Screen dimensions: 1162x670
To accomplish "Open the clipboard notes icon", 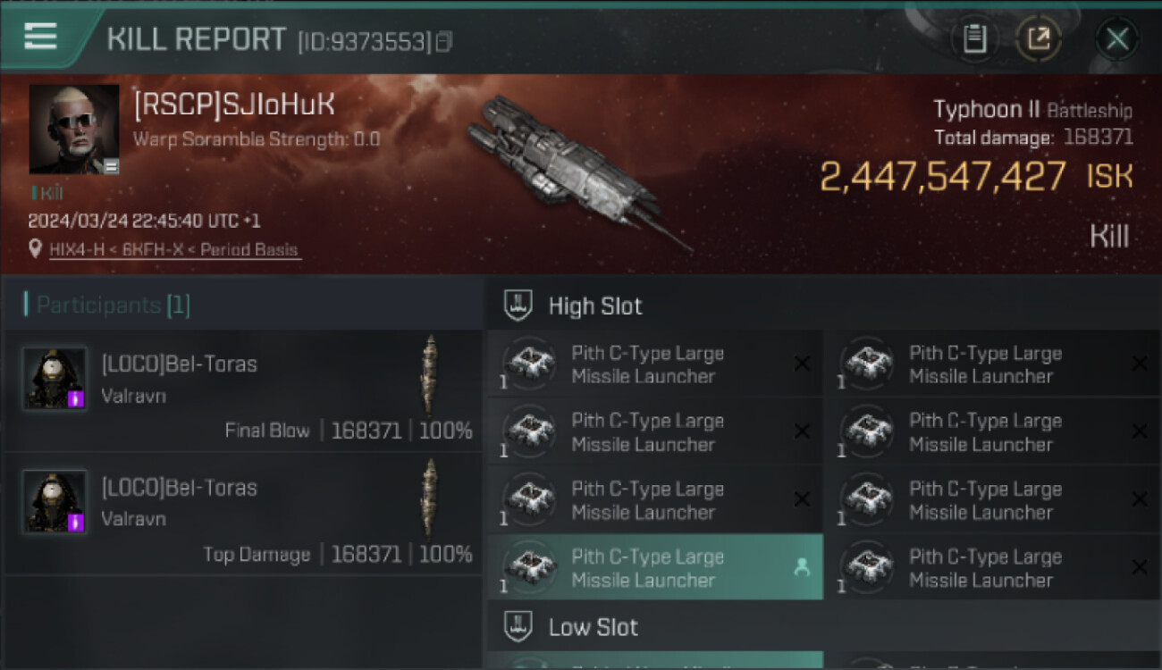I will coord(974,38).
